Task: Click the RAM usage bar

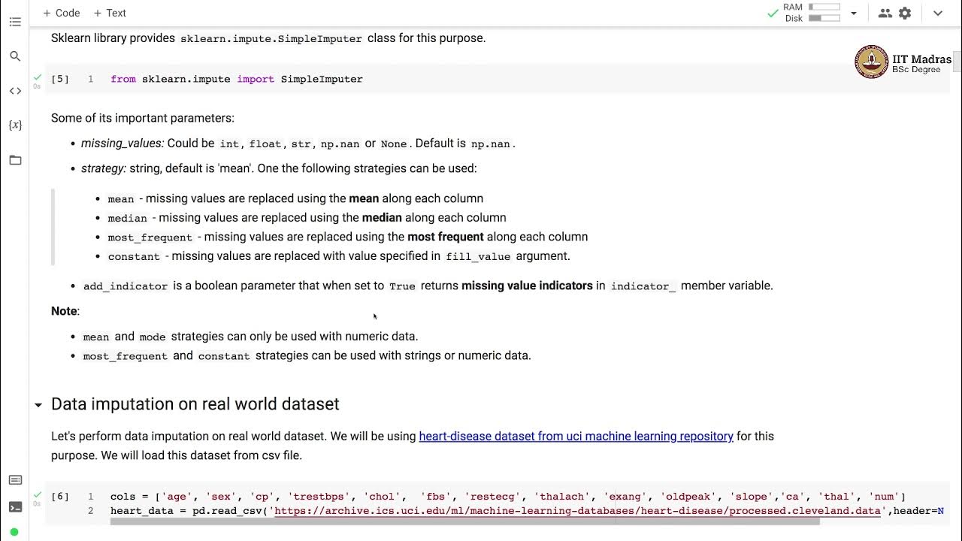Action: (824, 8)
